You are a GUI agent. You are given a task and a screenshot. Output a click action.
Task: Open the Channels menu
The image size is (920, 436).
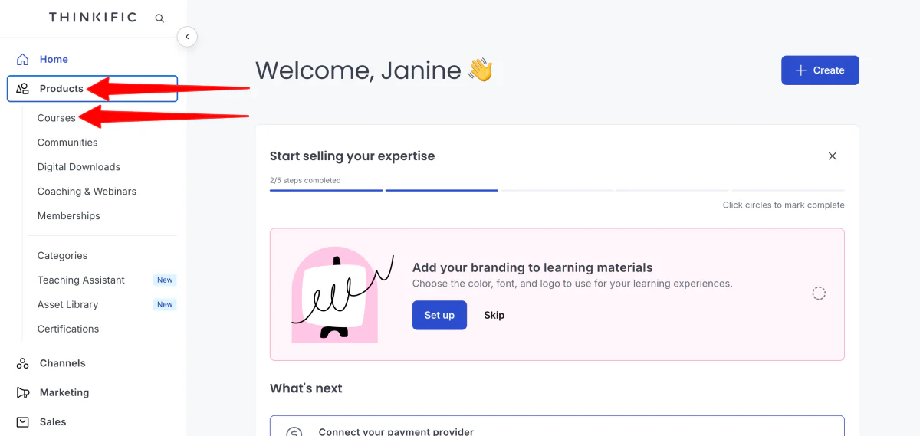[63, 363]
